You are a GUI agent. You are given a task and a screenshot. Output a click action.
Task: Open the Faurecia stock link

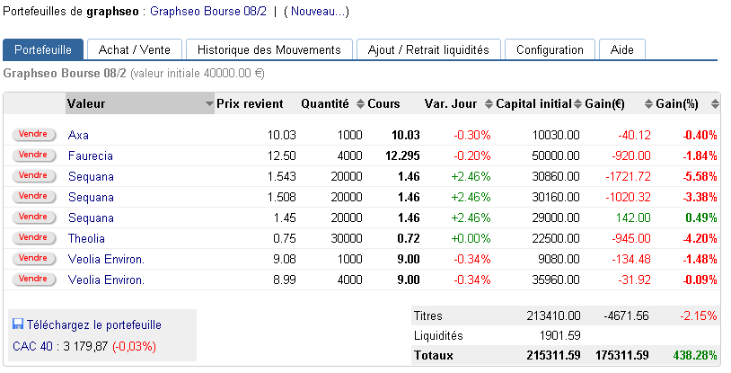(90, 156)
